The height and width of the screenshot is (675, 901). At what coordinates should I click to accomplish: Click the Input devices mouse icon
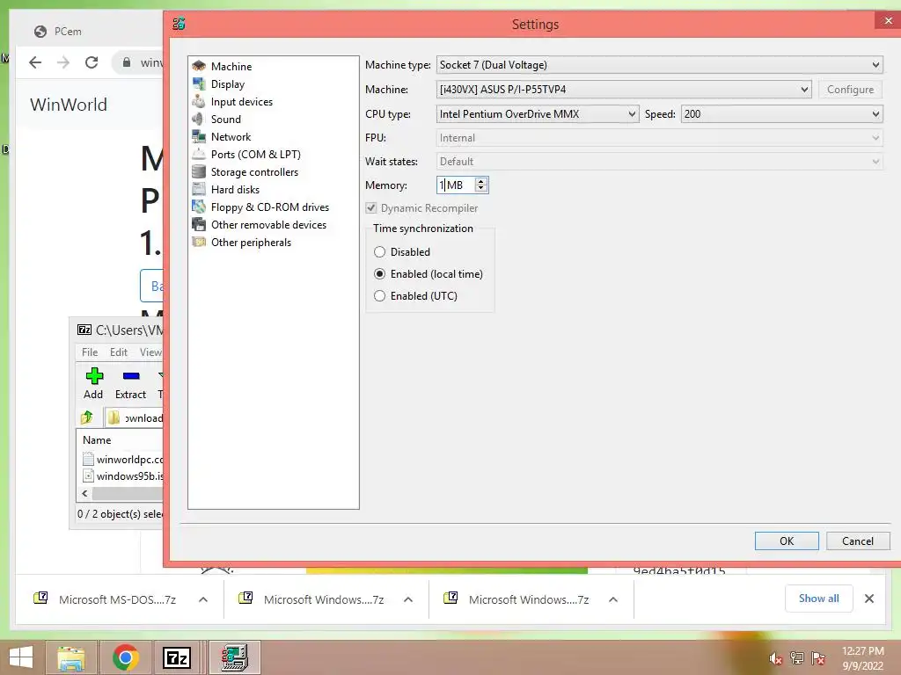[x=199, y=102]
